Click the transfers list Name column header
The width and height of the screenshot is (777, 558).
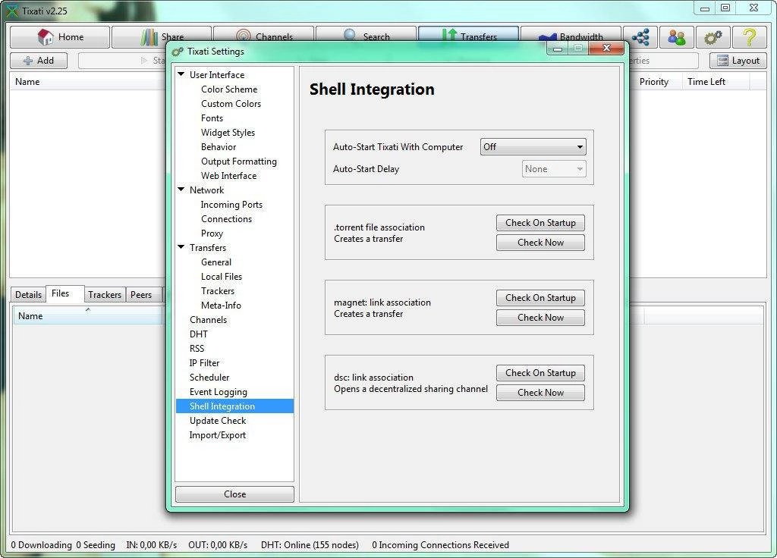90,82
